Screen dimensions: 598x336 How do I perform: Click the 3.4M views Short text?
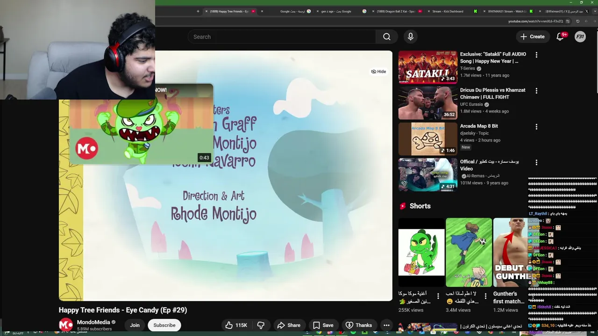[458, 310]
